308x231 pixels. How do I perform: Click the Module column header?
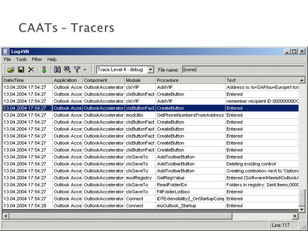pyautogui.click(x=140, y=80)
